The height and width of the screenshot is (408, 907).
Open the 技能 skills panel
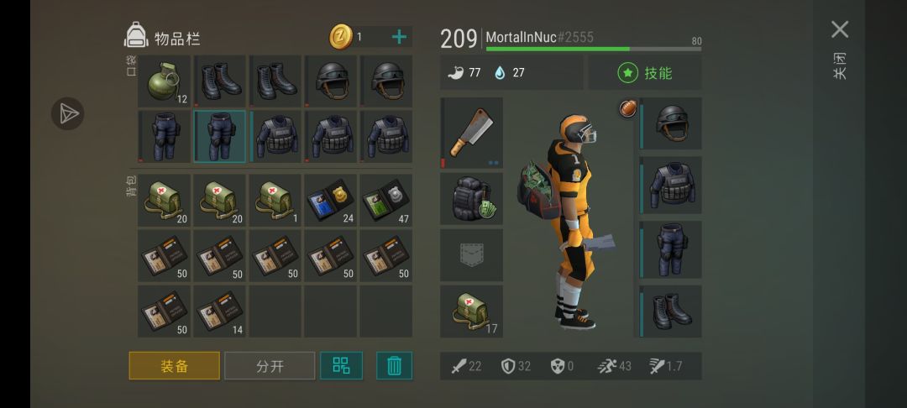coord(645,73)
